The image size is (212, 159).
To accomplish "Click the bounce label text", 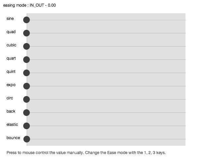I will (13, 138).
